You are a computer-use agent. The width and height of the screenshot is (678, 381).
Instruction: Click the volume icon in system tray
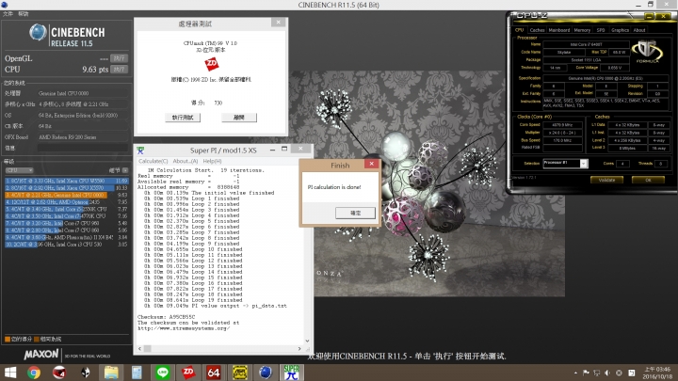607,373
